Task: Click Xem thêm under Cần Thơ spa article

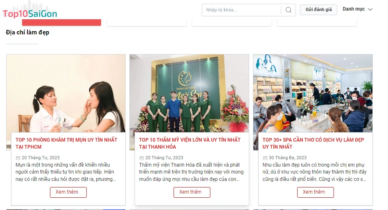Action: click(x=315, y=192)
